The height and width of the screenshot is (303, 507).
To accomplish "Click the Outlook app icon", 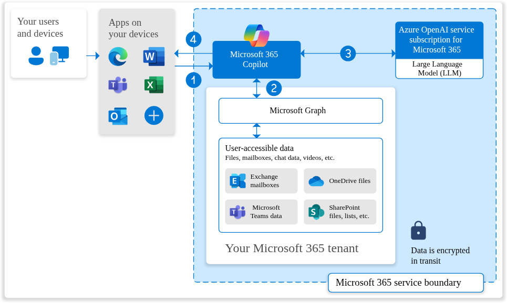I will 118,116.
